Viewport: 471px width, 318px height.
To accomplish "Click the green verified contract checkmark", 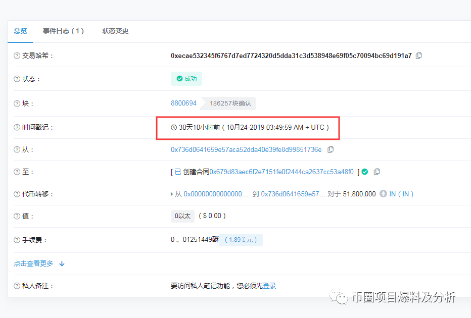I will tap(365, 172).
